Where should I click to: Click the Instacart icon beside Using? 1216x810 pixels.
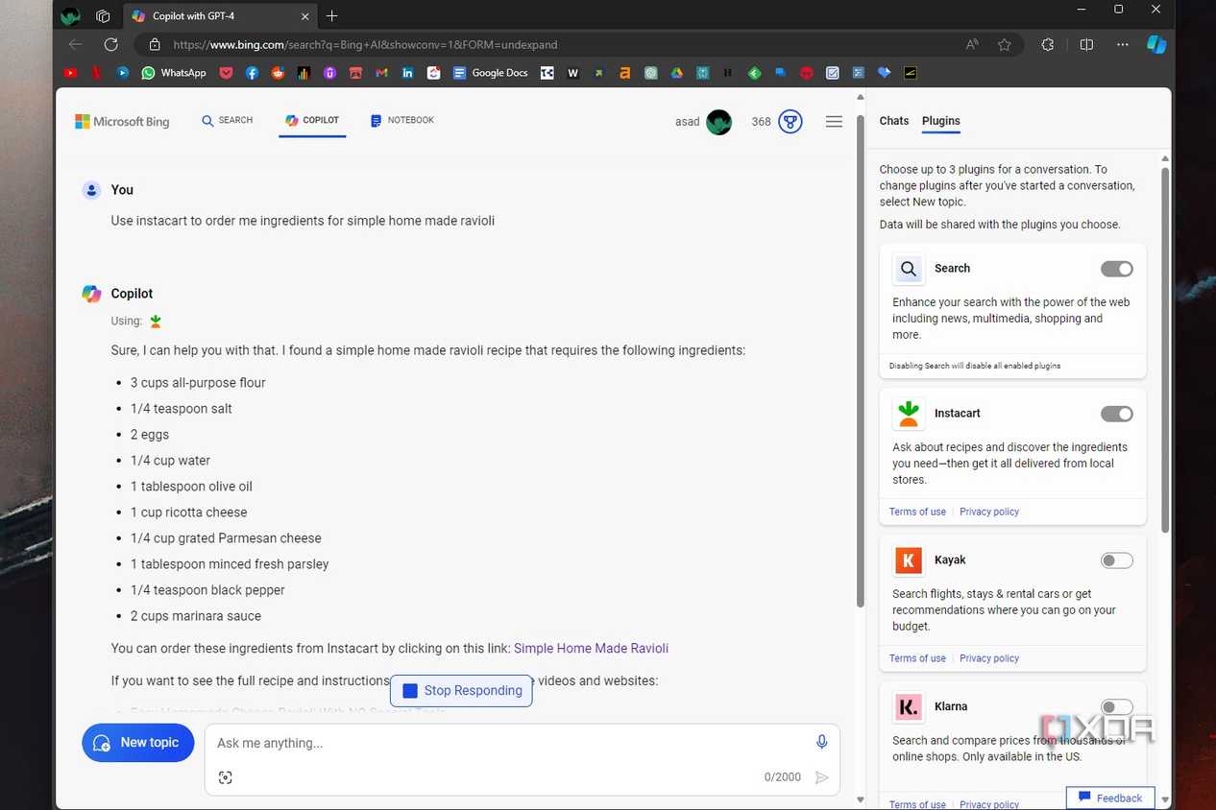[x=156, y=322]
